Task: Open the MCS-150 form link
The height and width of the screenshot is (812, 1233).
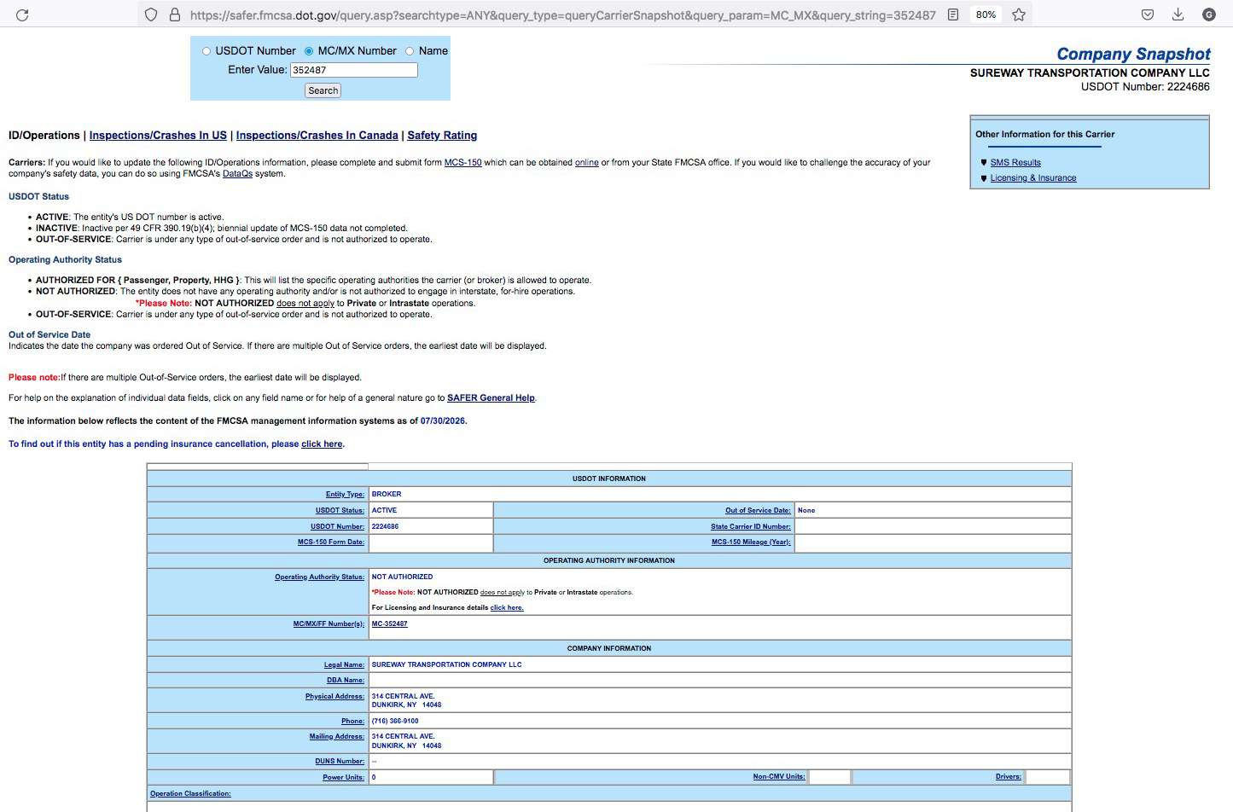Action: pyautogui.click(x=462, y=162)
